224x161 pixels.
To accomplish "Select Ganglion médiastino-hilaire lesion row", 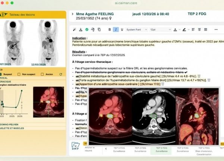I will [x=13, y=85].
